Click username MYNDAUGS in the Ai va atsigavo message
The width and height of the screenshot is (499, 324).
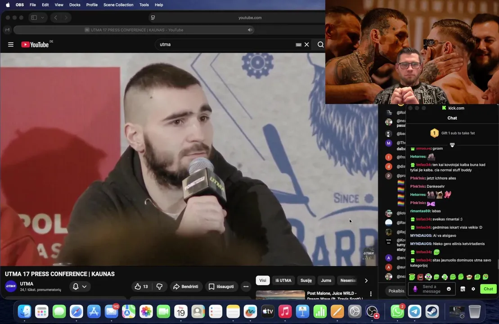pos(421,235)
